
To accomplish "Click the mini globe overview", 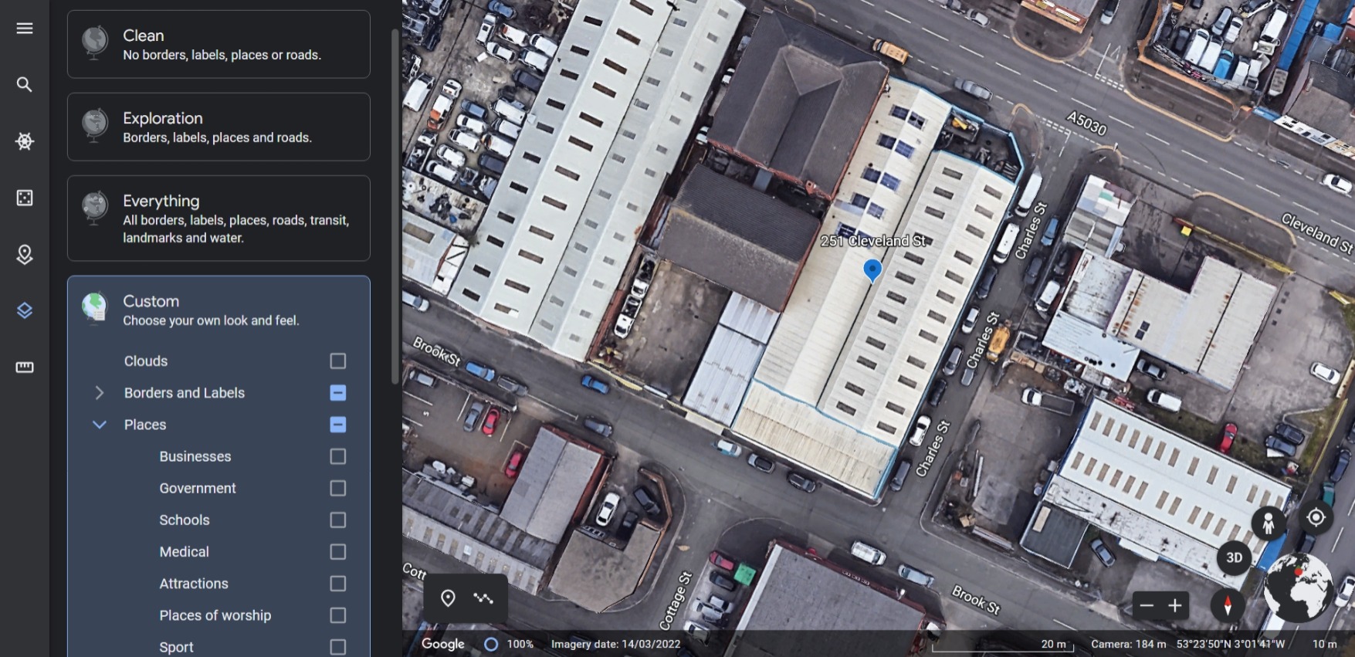I will [1299, 588].
